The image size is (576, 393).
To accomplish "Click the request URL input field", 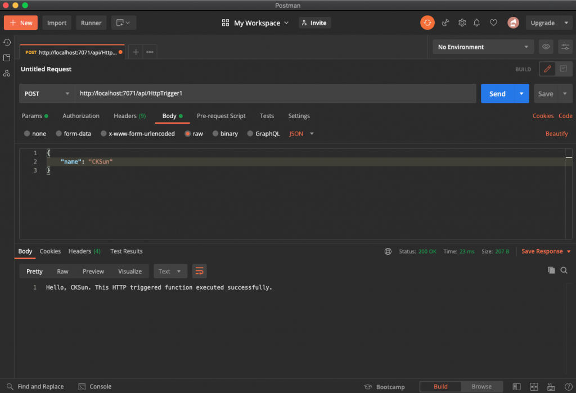I will (276, 94).
